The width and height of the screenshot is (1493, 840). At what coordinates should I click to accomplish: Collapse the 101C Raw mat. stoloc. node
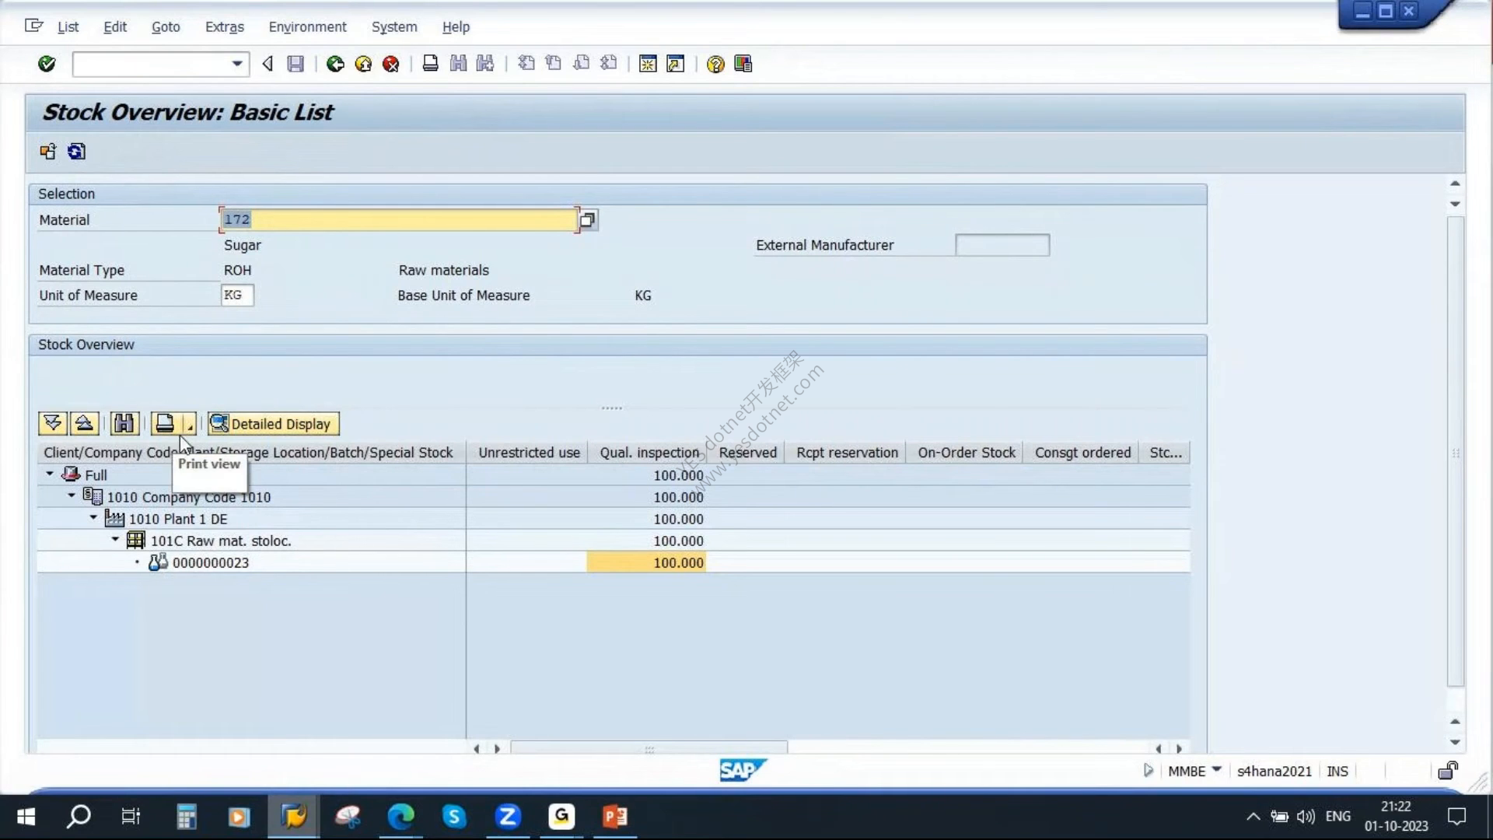[x=115, y=539]
